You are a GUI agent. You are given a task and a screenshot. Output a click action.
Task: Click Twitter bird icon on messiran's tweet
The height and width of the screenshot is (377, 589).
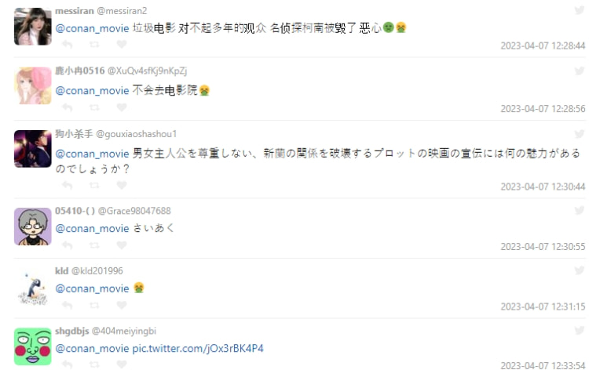coord(580,10)
